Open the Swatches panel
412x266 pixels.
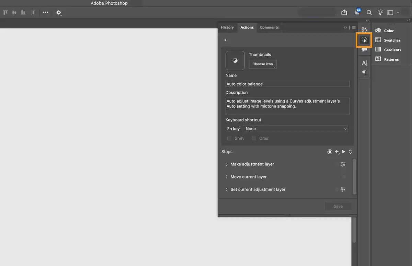(x=388, y=40)
